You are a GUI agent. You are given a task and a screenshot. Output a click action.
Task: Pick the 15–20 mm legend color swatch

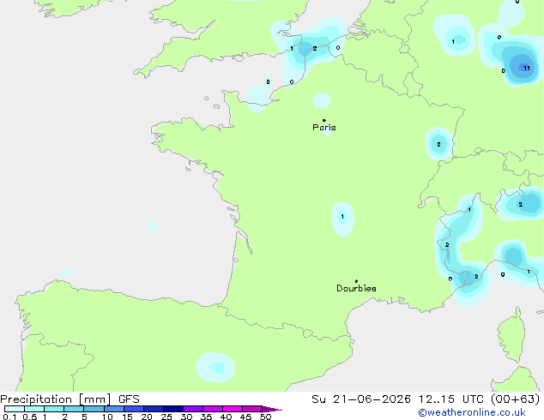click(133, 409)
